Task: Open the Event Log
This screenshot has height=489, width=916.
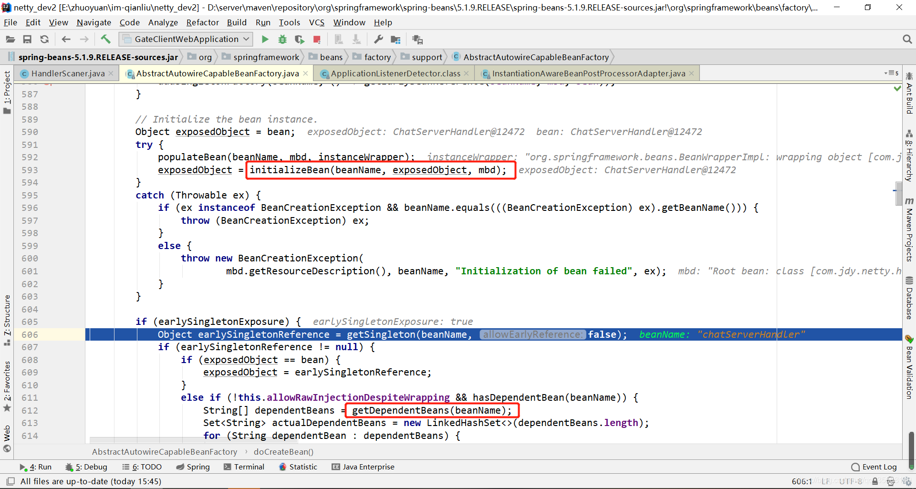Action: pyautogui.click(x=874, y=467)
